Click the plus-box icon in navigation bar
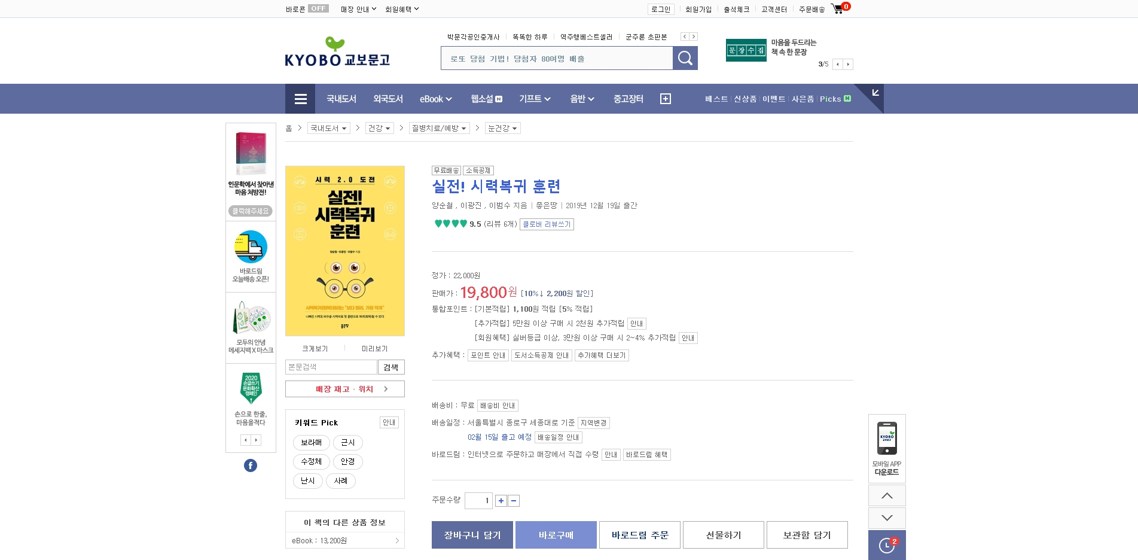The width and height of the screenshot is (1138, 560). pyautogui.click(x=666, y=99)
